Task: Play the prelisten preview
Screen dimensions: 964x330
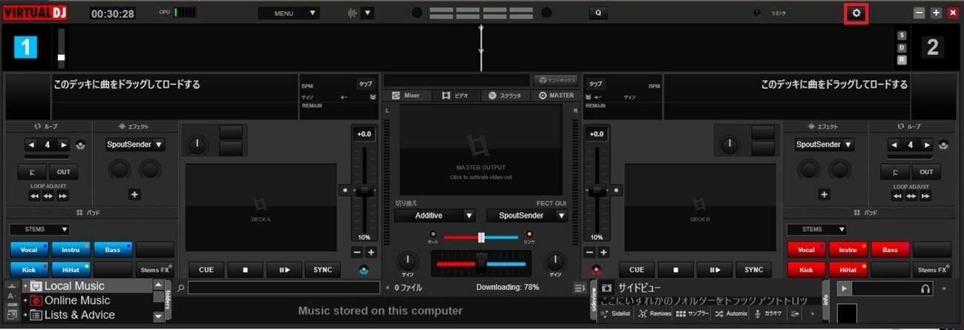Action: (x=844, y=288)
